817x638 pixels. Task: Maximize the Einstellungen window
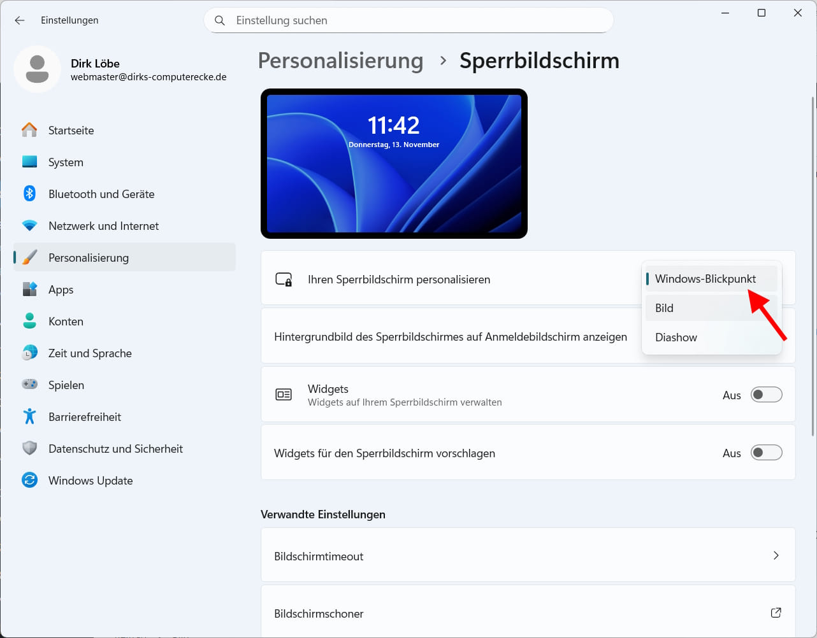click(x=761, y=13)
